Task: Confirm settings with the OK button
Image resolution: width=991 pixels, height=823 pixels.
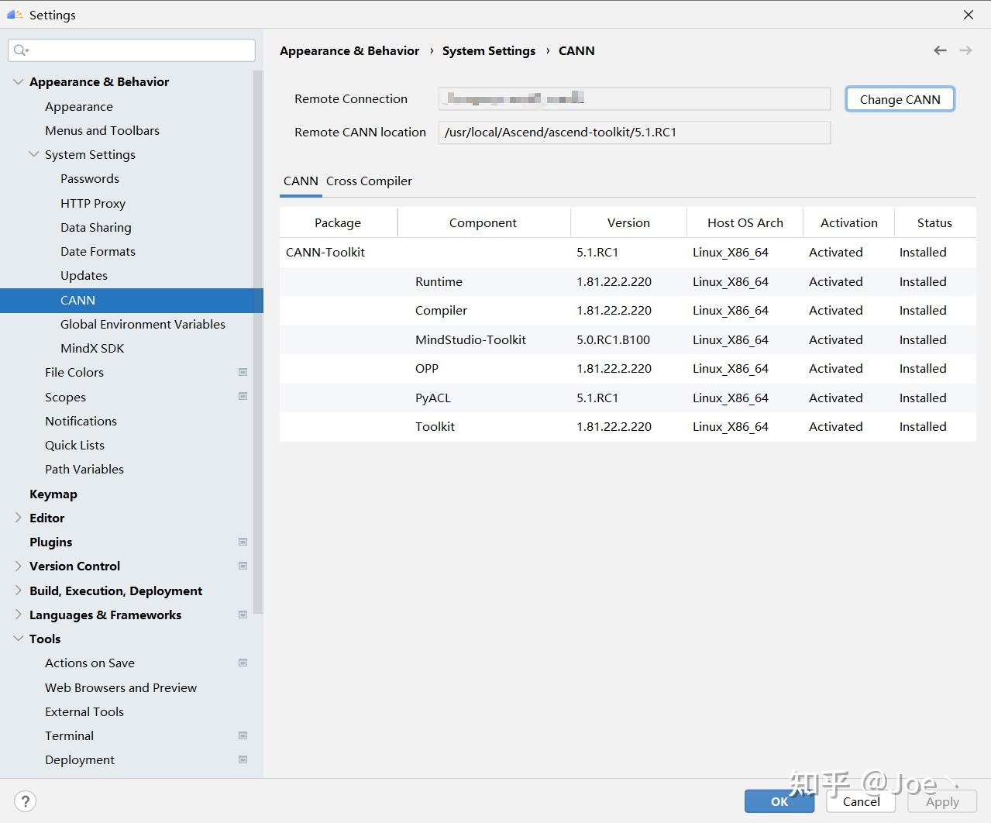Action: click(x=779, y=801)
